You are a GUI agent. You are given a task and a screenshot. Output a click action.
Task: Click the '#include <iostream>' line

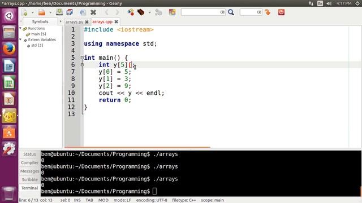[119, 30]
